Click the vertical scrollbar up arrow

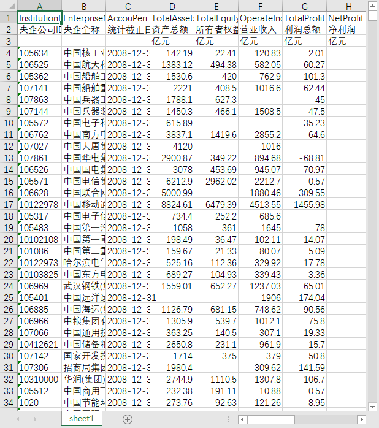coord(372,6)
